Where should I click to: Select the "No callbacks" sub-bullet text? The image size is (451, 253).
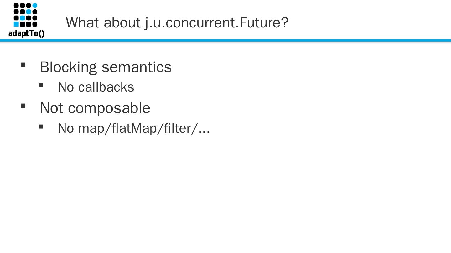point(96,87)
